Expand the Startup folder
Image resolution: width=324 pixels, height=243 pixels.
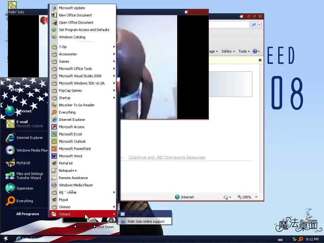tap(83, 98)
